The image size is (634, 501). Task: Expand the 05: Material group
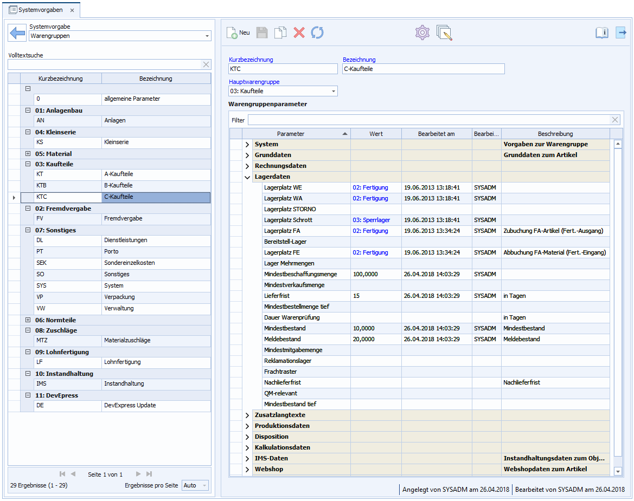coord(28,154)
